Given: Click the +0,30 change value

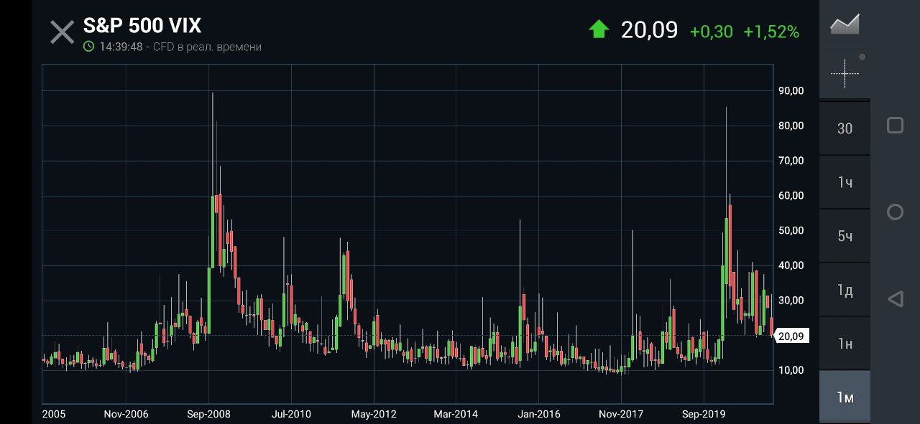Looking at the screenshot, I should tap(712, 32).
